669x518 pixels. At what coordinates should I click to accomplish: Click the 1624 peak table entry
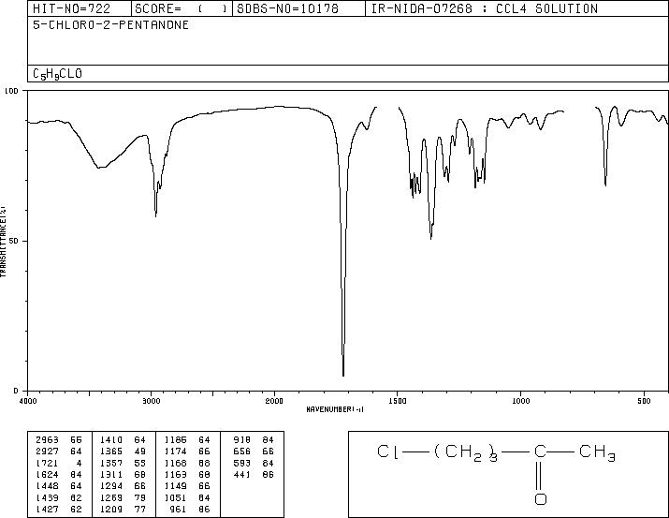[x=58, y=475]
